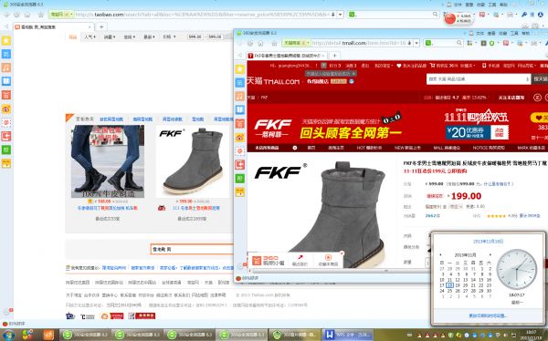Expand the Tmall address bar dropdown arrow
This screenshot has width=548, height=341.
tap(416, 43)
